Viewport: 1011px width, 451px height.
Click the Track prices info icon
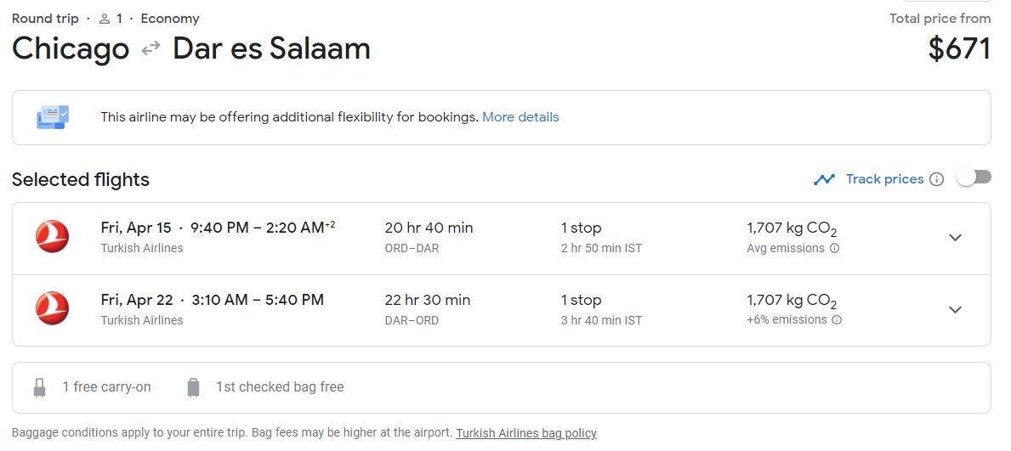point(936,179)
